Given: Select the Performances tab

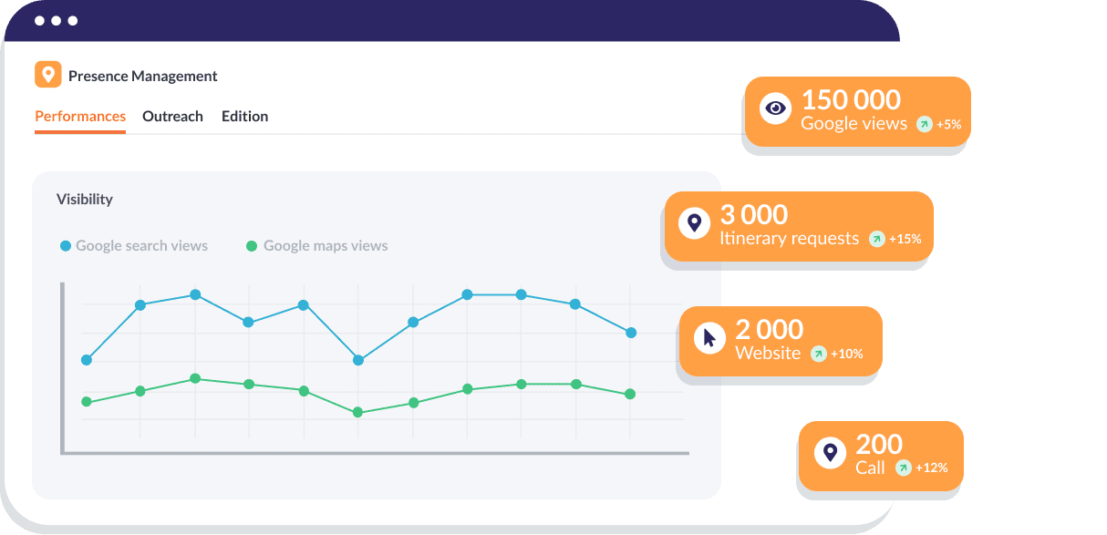Looking at the screenshot, I should point(79,116).
